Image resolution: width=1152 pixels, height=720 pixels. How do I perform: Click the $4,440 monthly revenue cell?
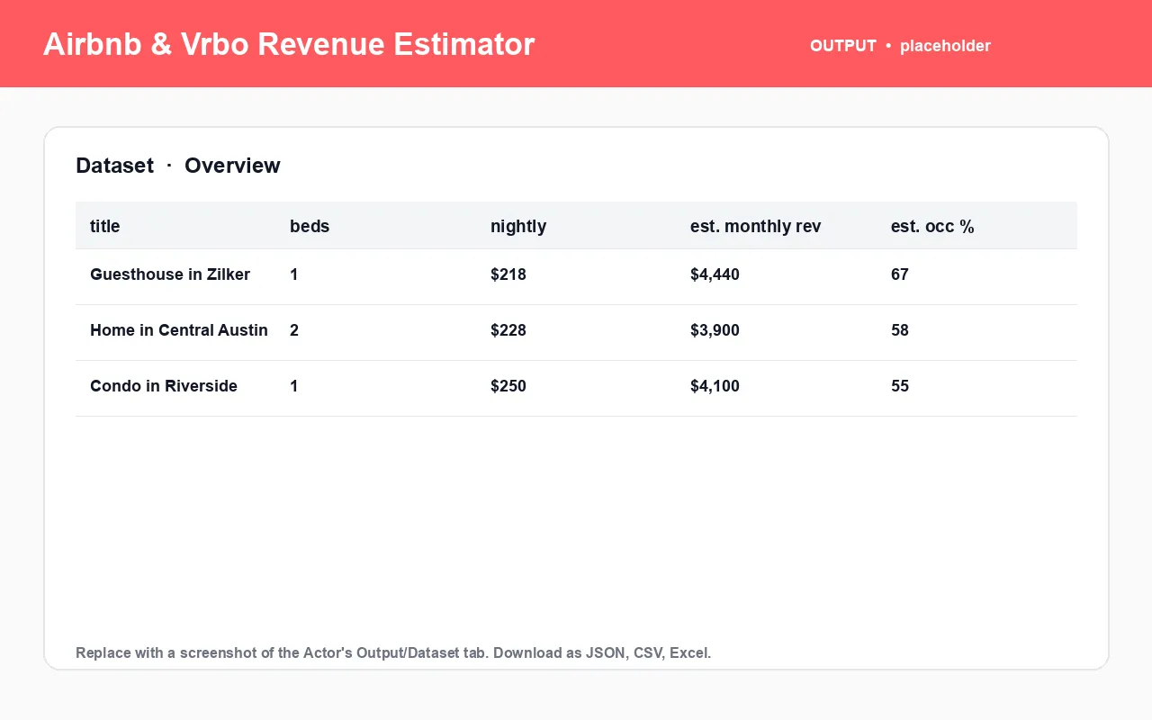(x=715, y=274)
